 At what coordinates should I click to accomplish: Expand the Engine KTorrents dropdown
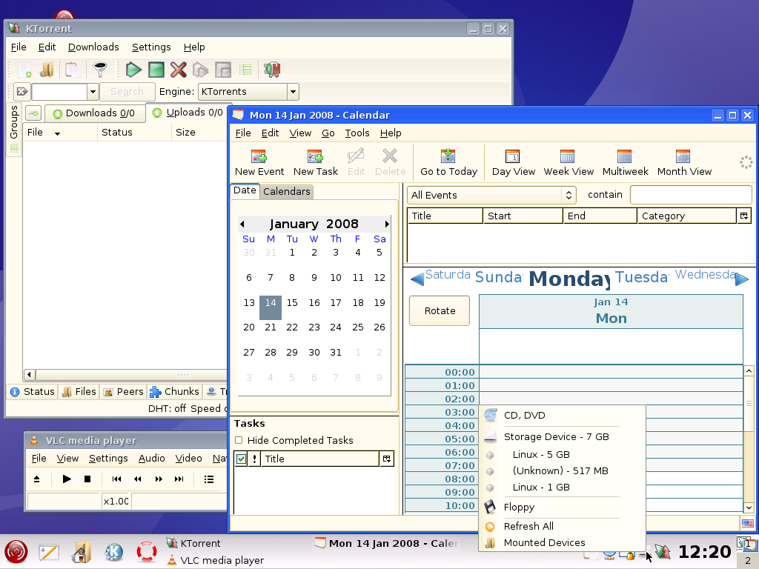click(x=293, y=92)
